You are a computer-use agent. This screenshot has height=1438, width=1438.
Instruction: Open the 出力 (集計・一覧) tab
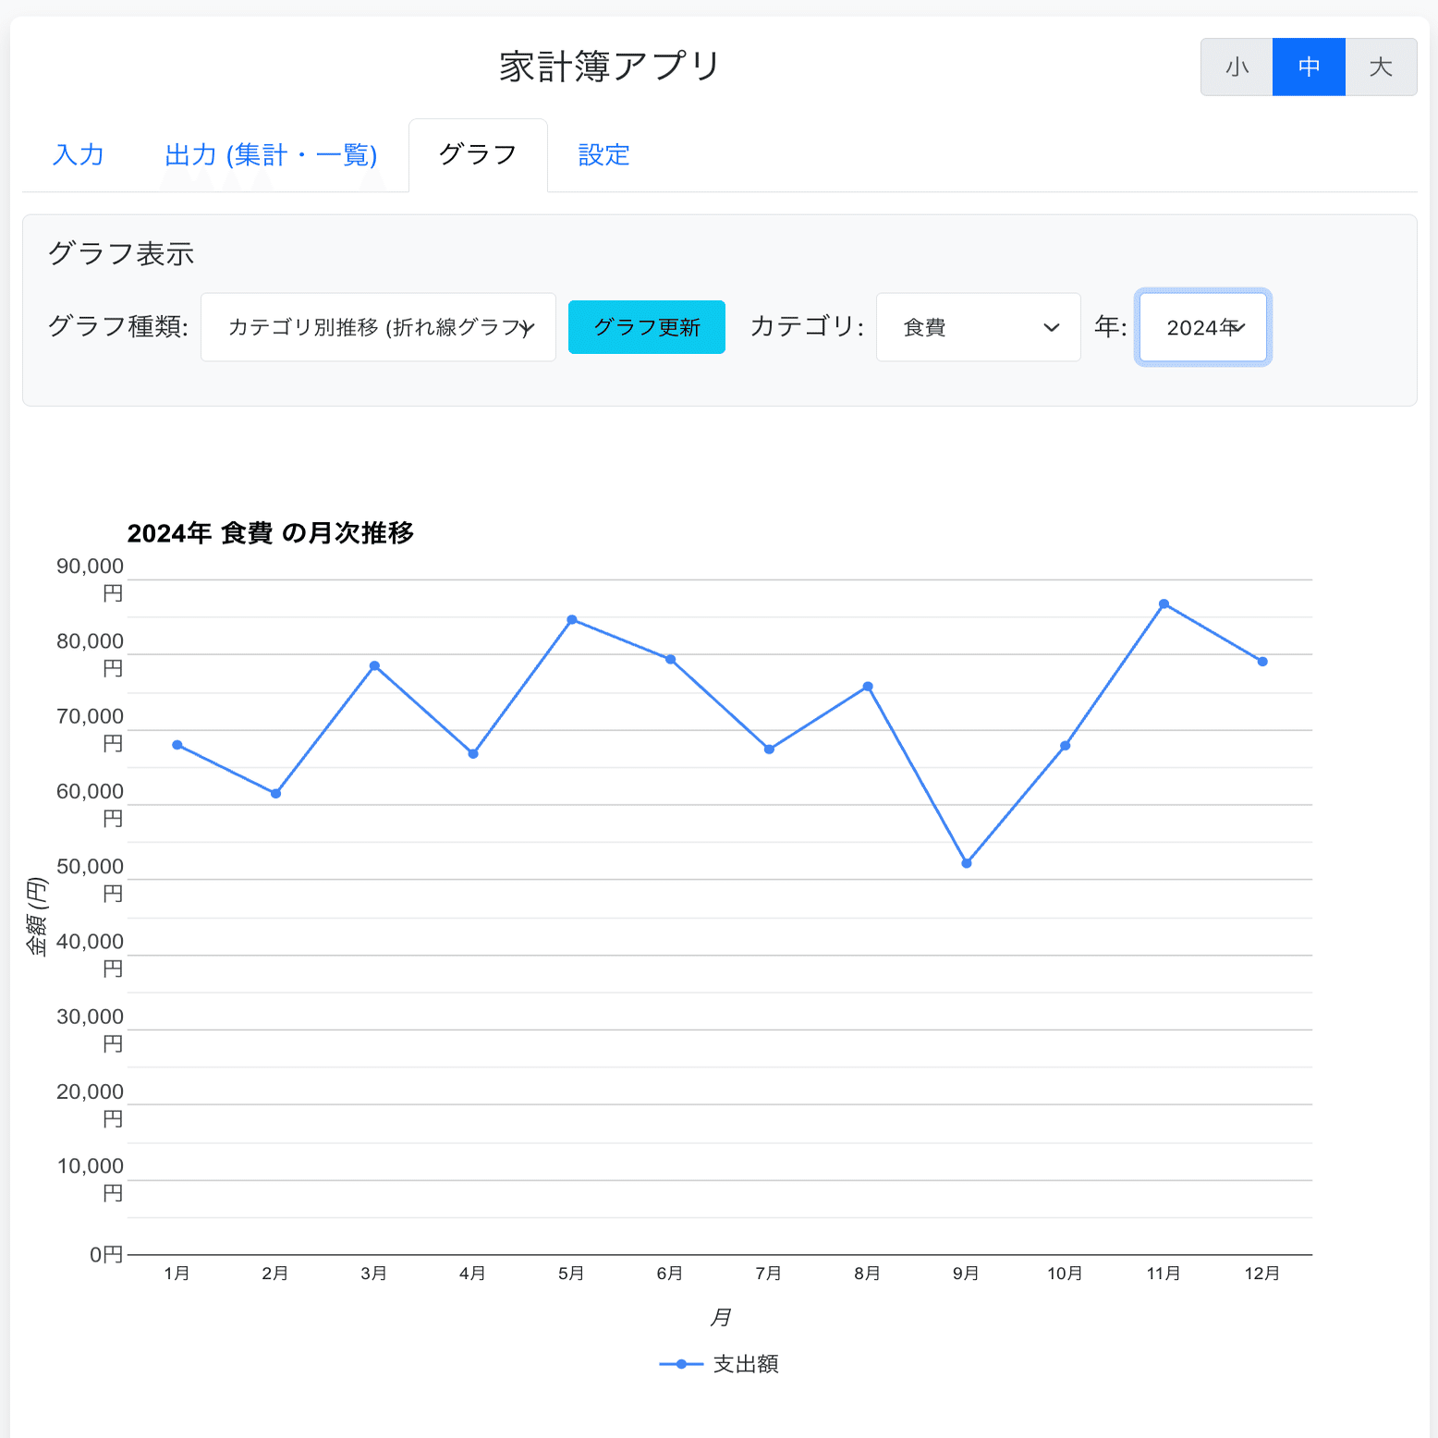pyautogui.click(x=271, y=154)
